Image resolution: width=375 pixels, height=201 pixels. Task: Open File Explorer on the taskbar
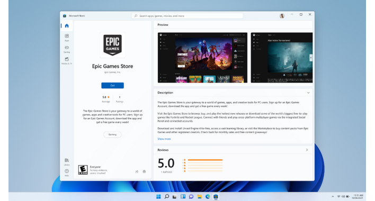[200, 196]
